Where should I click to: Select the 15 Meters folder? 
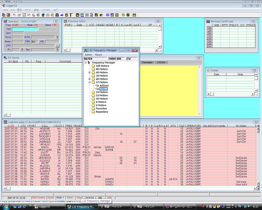click(100, 92)
